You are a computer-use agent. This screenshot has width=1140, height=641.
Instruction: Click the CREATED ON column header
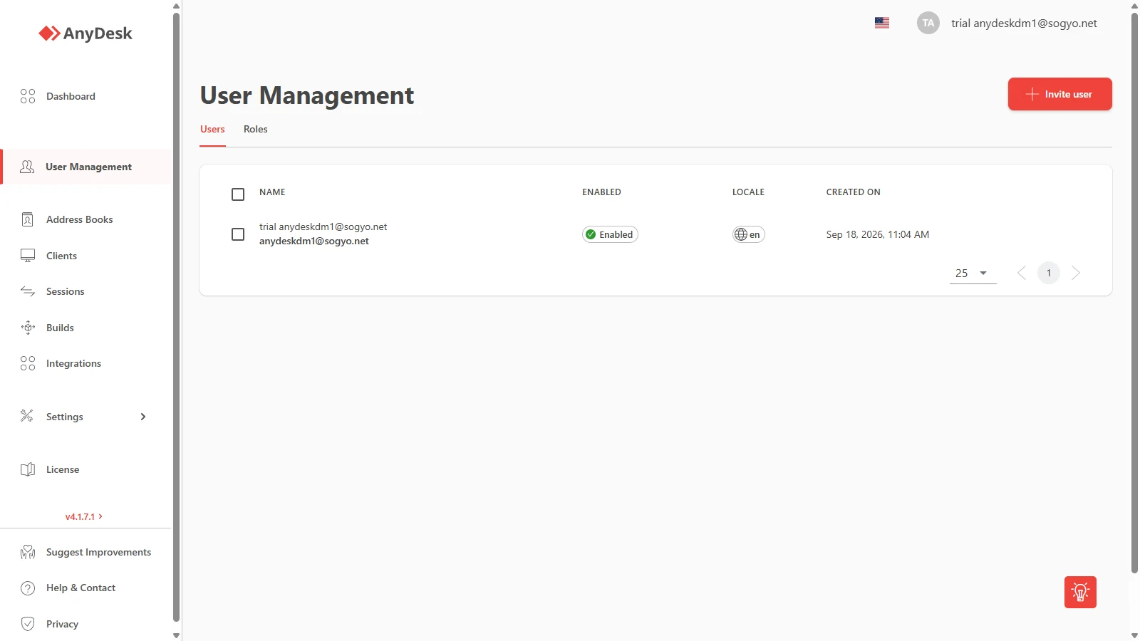coord(853,192)
